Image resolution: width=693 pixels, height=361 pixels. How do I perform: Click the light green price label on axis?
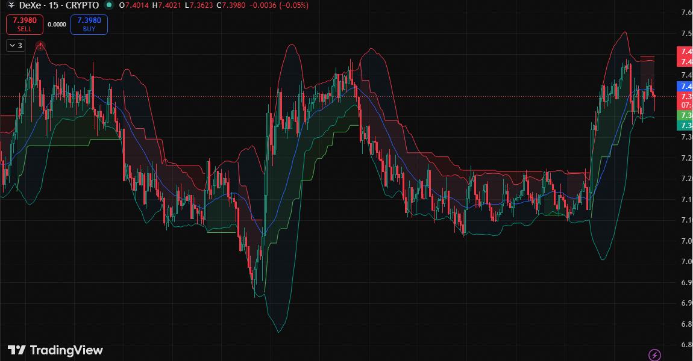coord(685,115)
